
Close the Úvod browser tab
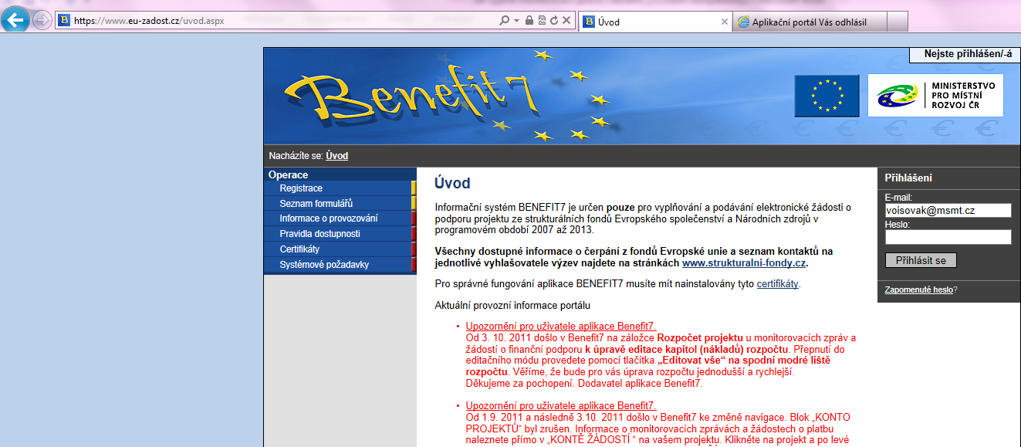click(724, 22)
